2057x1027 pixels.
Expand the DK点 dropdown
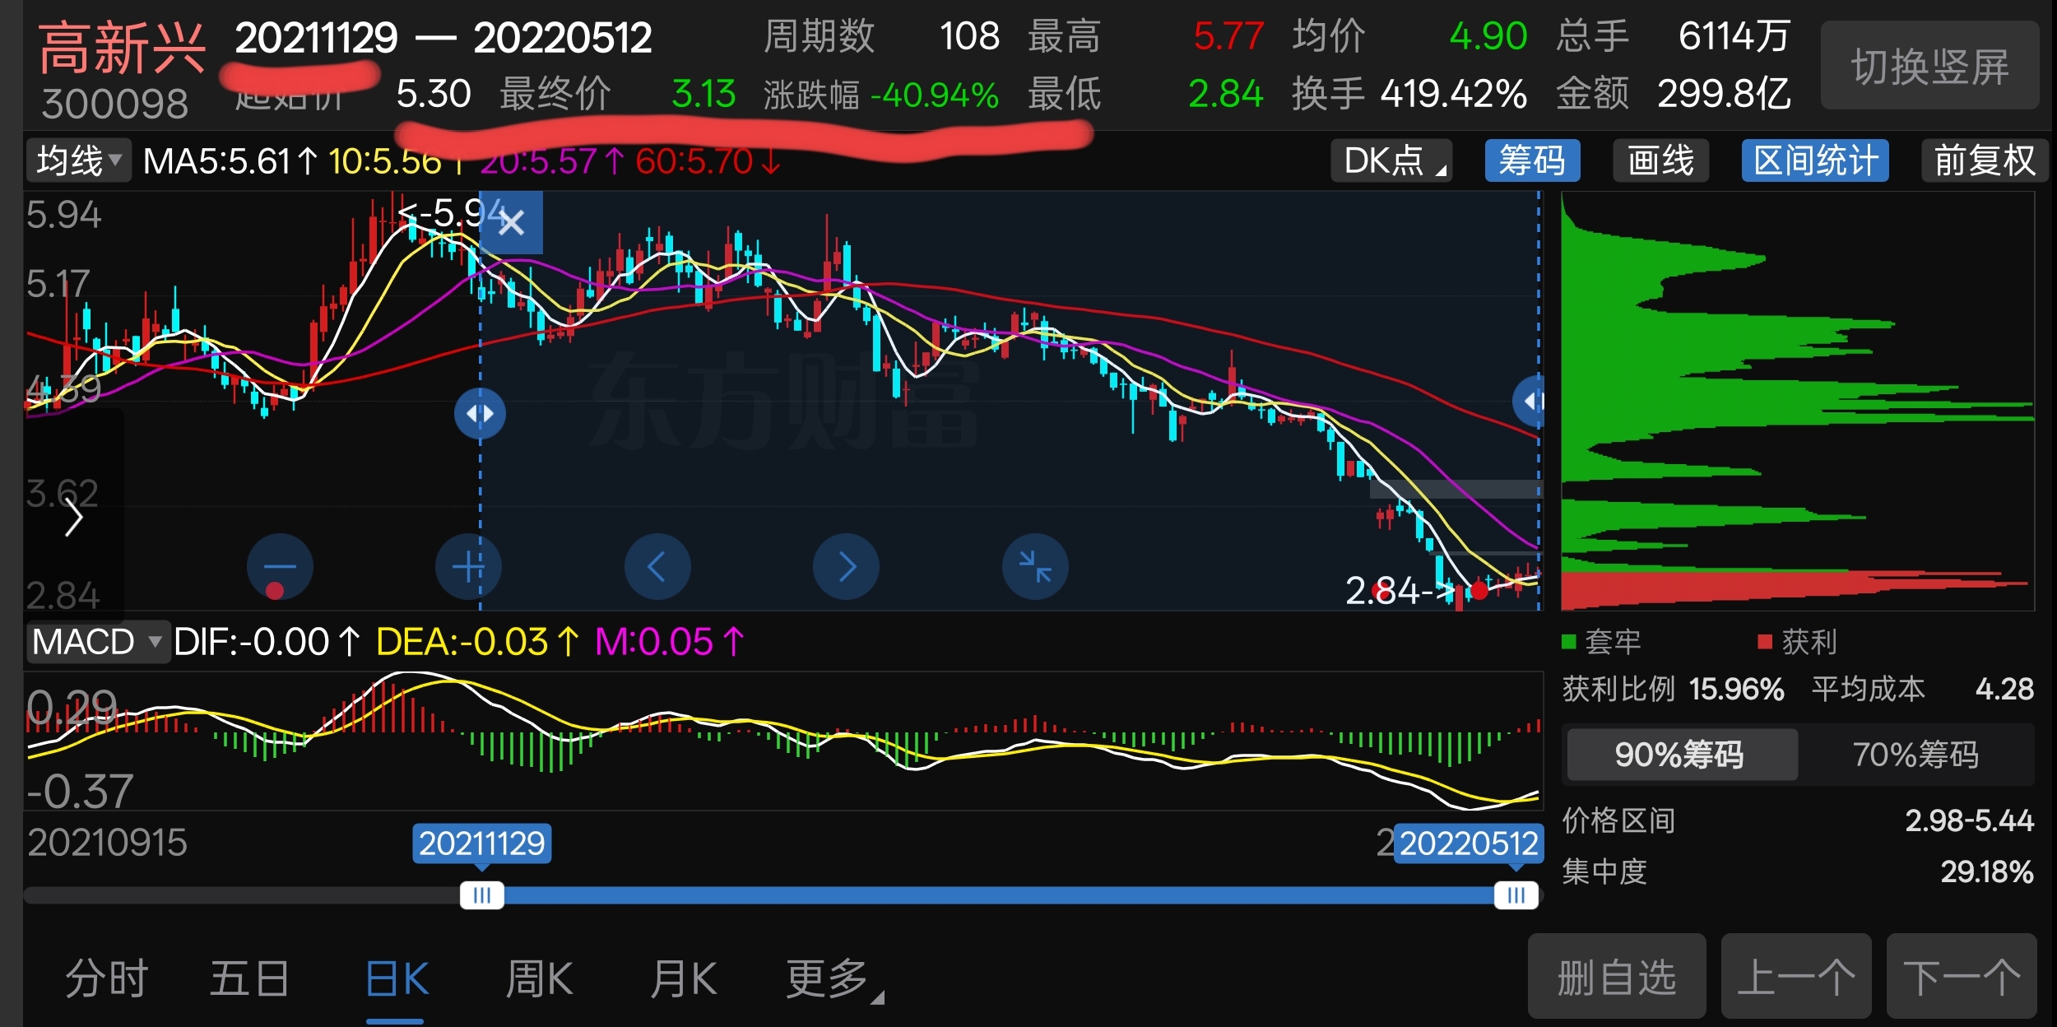coord(1391,160)
